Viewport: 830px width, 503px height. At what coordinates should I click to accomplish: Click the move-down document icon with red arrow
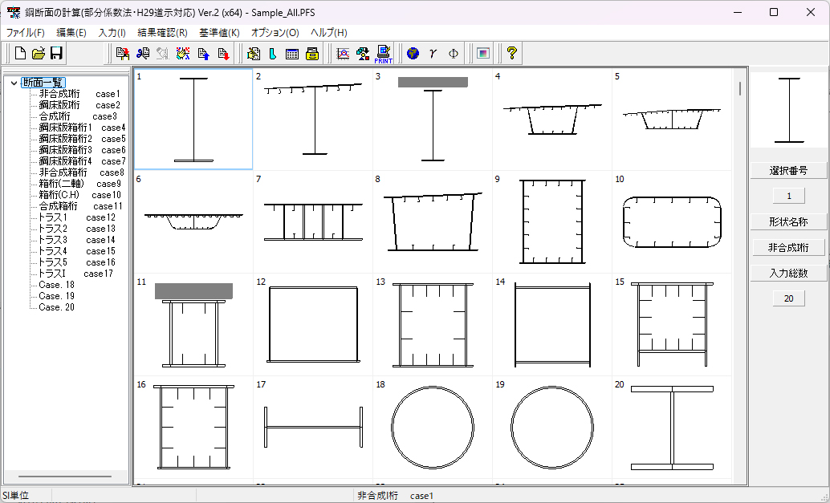pyautogui.click(x=223, y=54)
